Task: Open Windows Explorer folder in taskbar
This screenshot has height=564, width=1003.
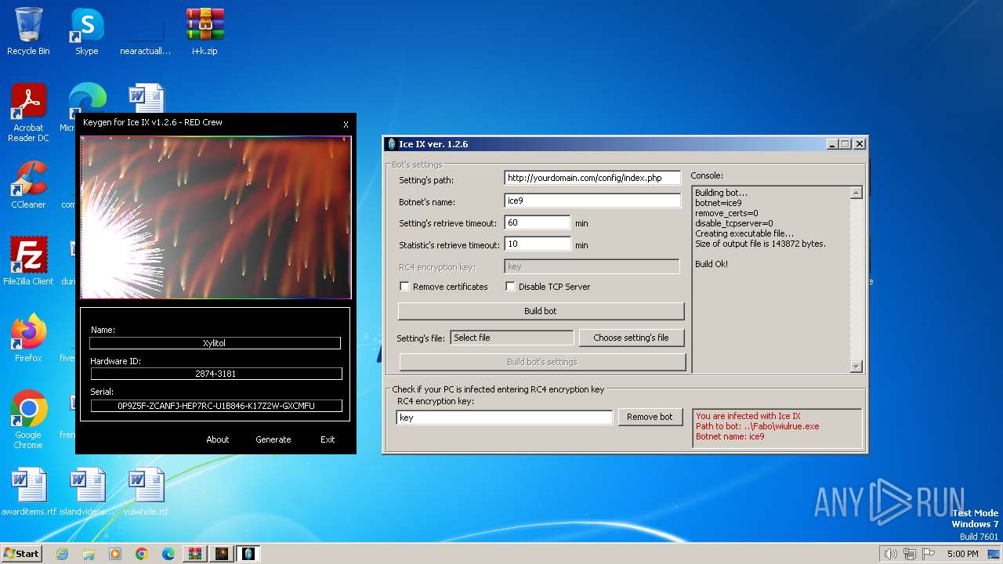Action: pos(89,554)
